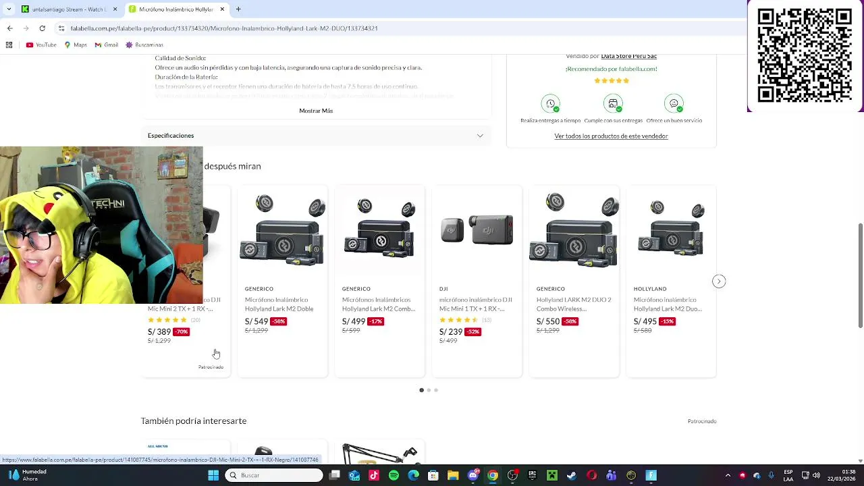Open the ESP LAA keyboard language selector

[788, 475]
